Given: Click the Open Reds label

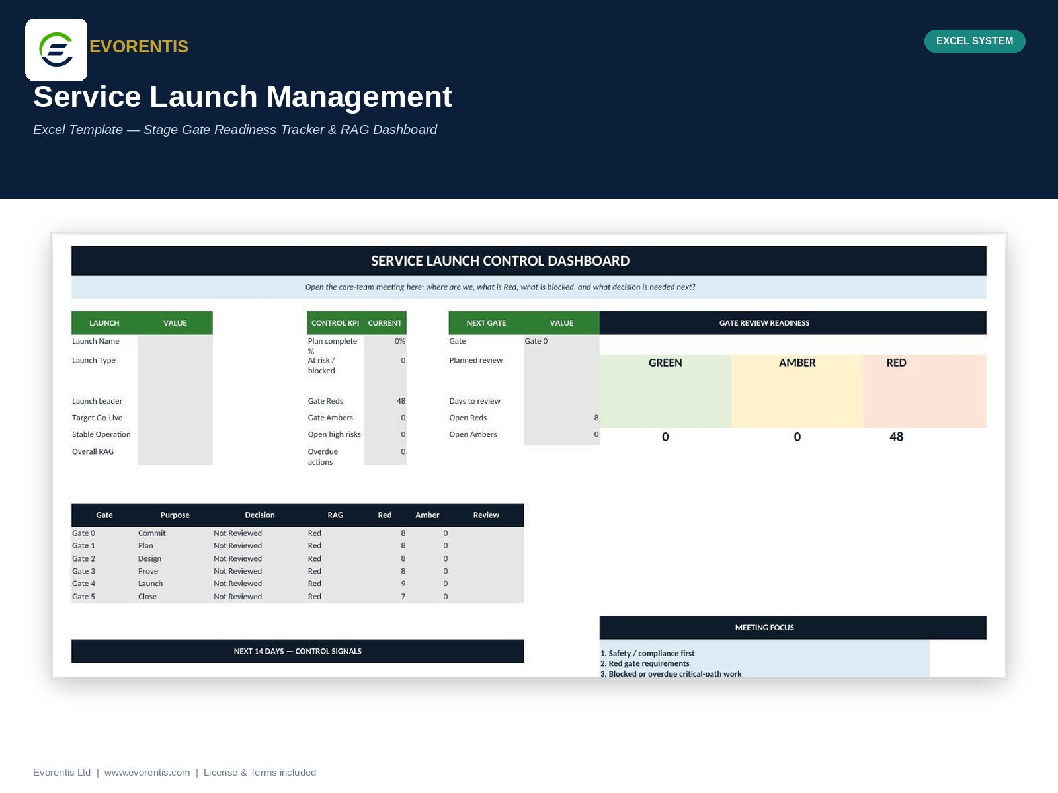Looking at the screenshot, I should (468, 418).
